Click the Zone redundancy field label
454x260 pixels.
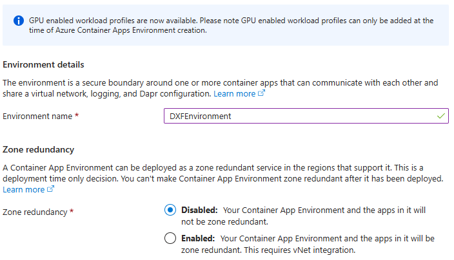tap(35, 211)
